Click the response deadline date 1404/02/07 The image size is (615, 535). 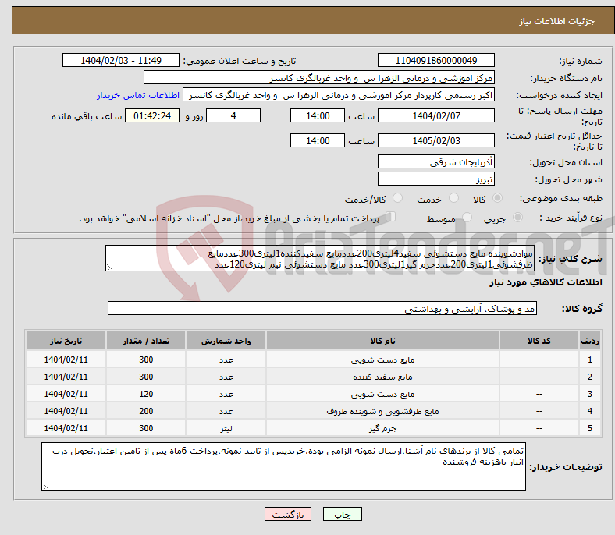435,115
